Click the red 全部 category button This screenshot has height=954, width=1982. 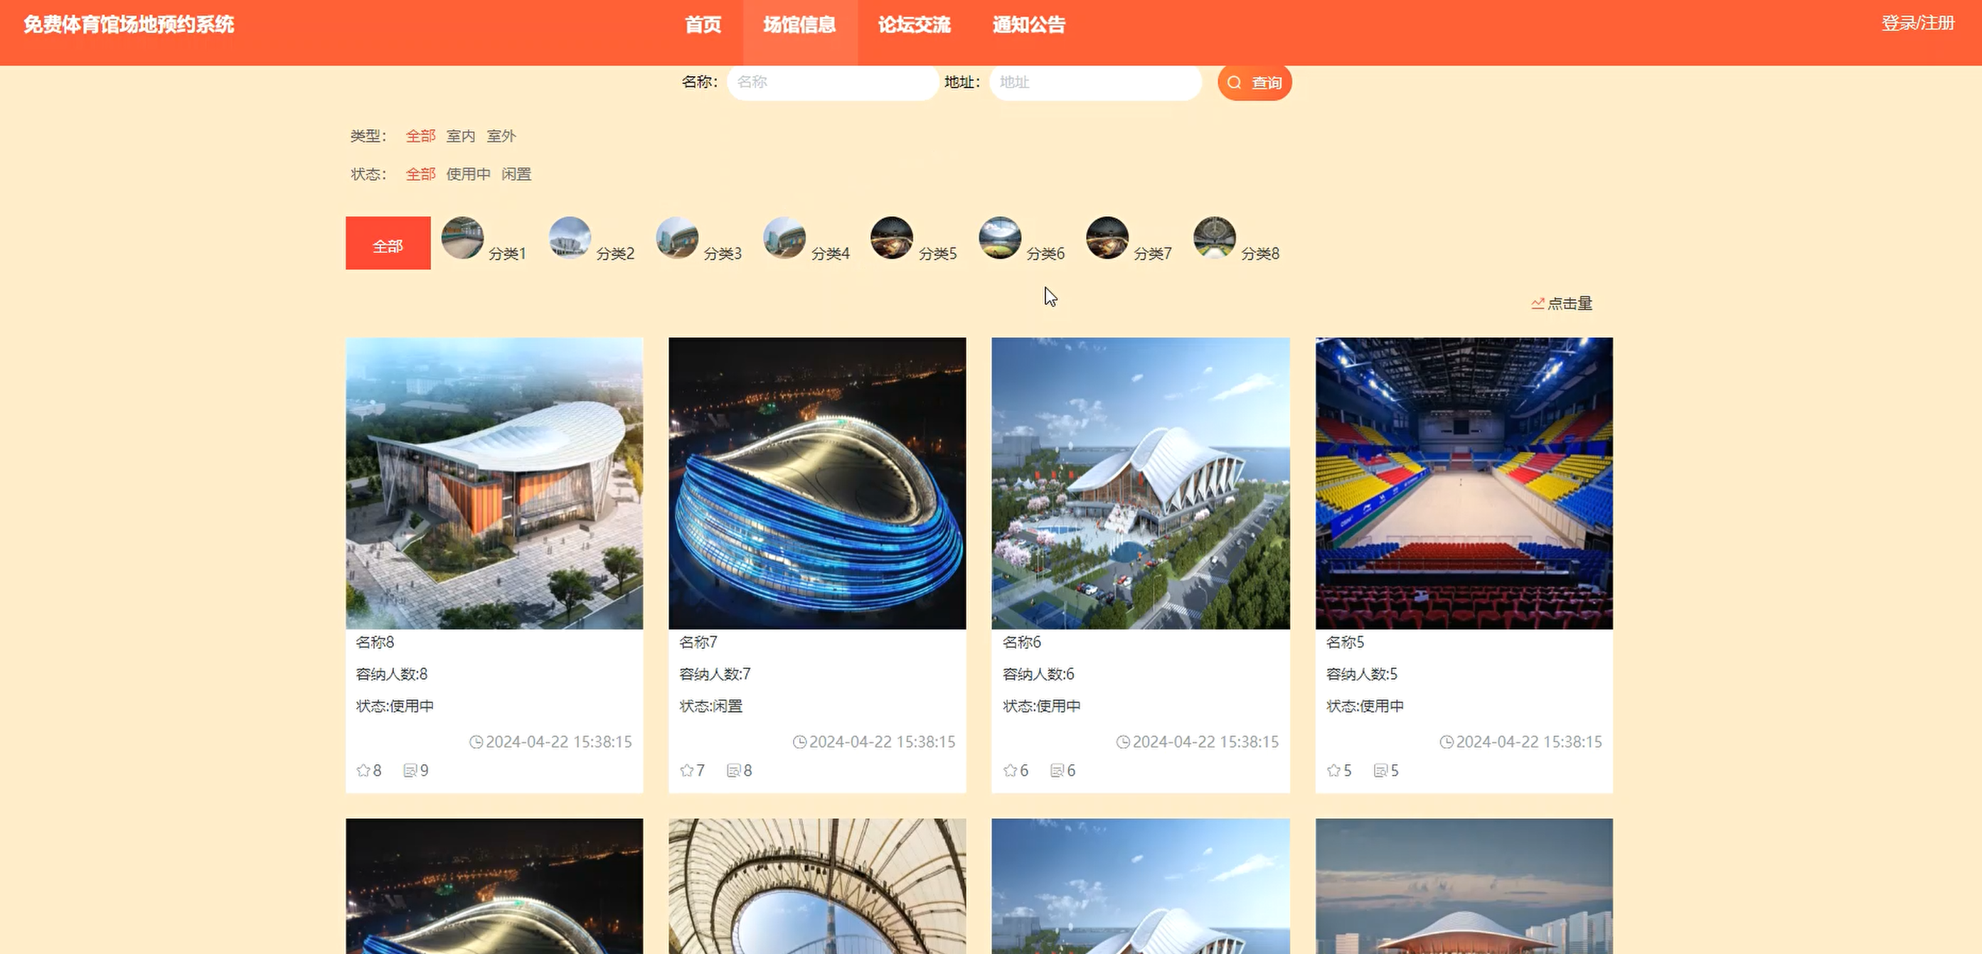pos(388,243)
